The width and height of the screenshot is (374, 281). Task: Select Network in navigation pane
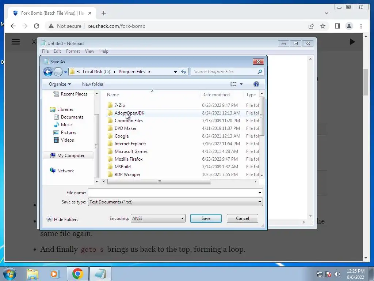point(65,171)
